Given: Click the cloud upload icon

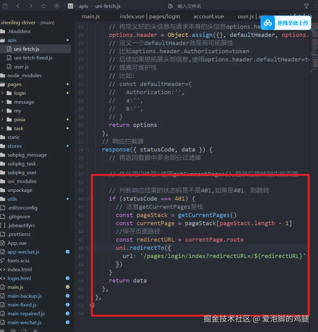Looking at the screenshot, I should [268, 23].
